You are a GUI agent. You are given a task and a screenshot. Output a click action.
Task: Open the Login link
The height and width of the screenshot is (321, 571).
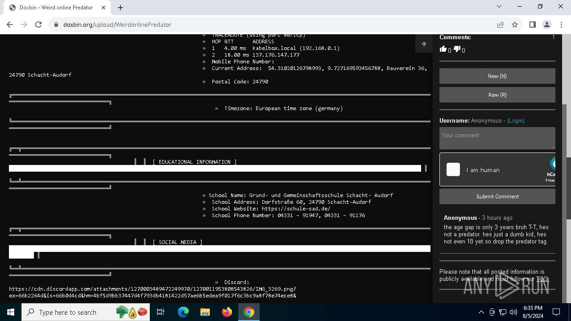click(x=516, y=121)
